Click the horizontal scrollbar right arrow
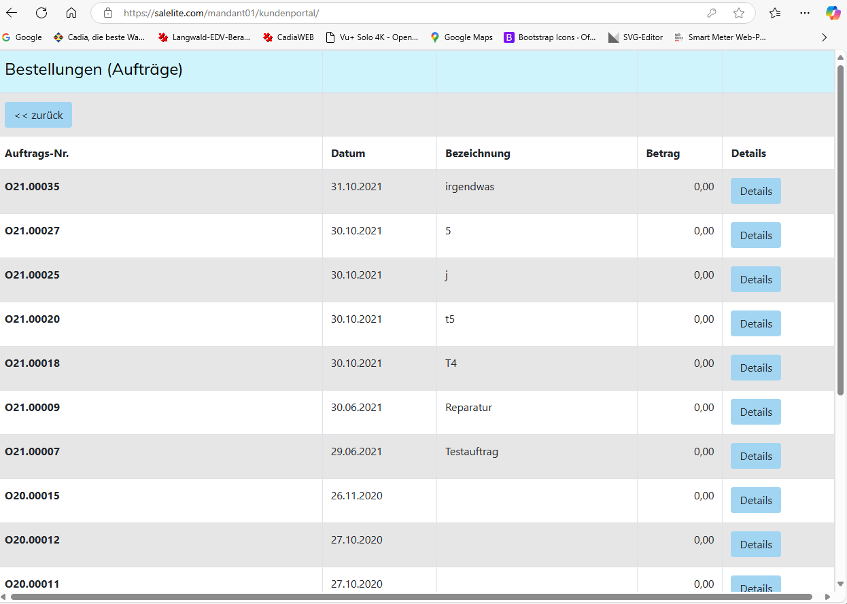The height and width of the screenshot is (604, 847). coord(827,597)
